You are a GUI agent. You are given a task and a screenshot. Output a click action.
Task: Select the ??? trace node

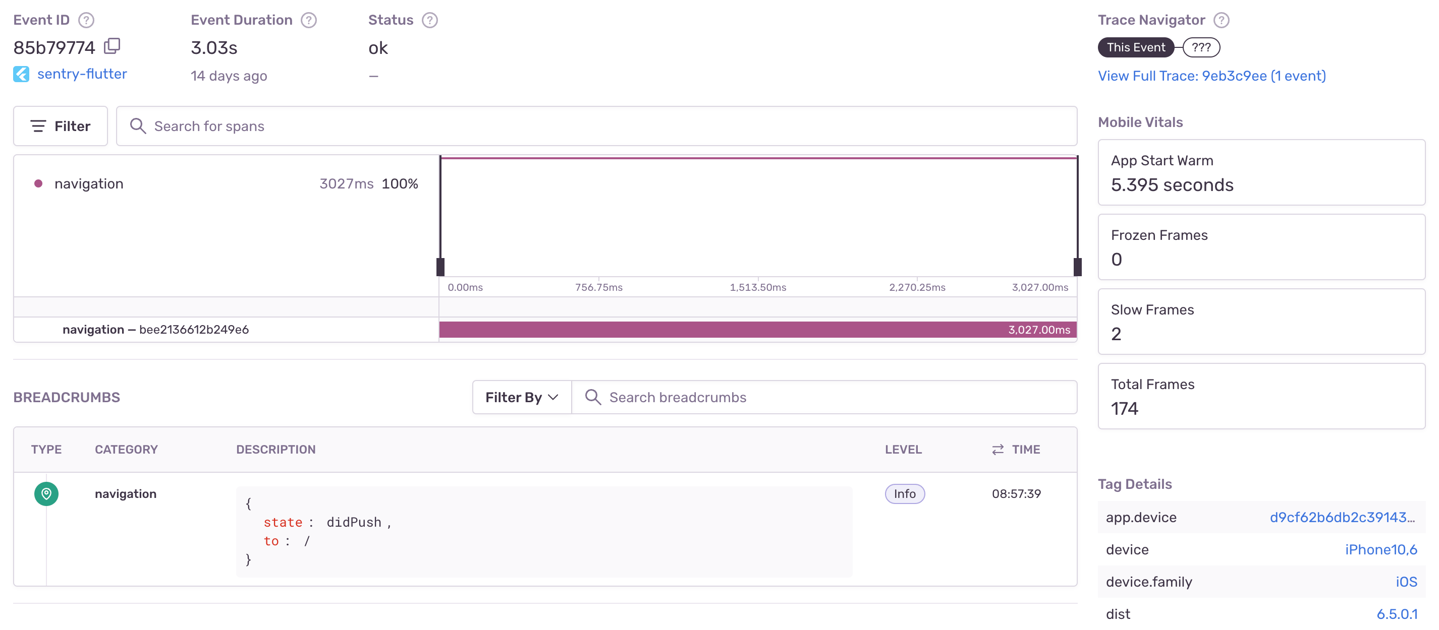1200,47
